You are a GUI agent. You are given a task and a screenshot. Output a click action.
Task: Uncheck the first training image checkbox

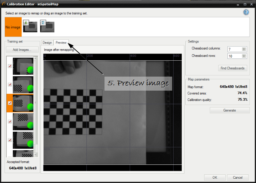pos(10,66)
